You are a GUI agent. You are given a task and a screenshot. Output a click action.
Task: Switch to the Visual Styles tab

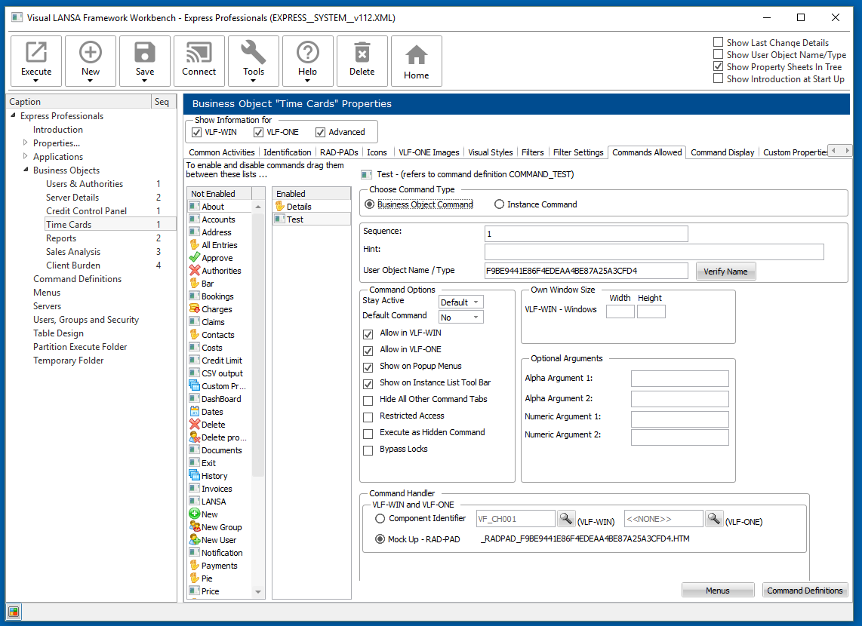(x=491, y=152)
